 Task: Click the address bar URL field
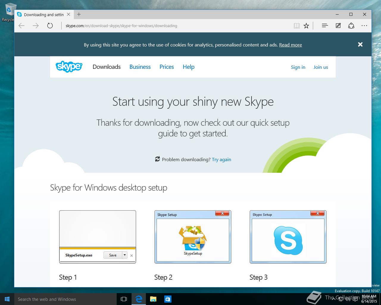177,26
